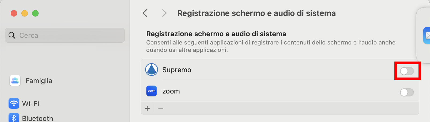Minimize the settings window with yellow button

[25, 13]
